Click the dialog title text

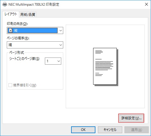[x=34, y=5]
